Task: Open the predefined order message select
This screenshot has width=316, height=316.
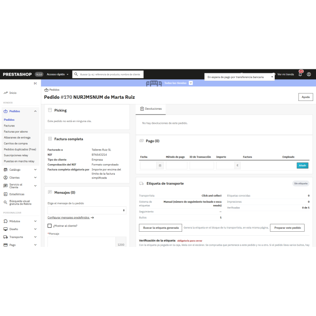Action: pyautogui.click(x=87, y=210)
